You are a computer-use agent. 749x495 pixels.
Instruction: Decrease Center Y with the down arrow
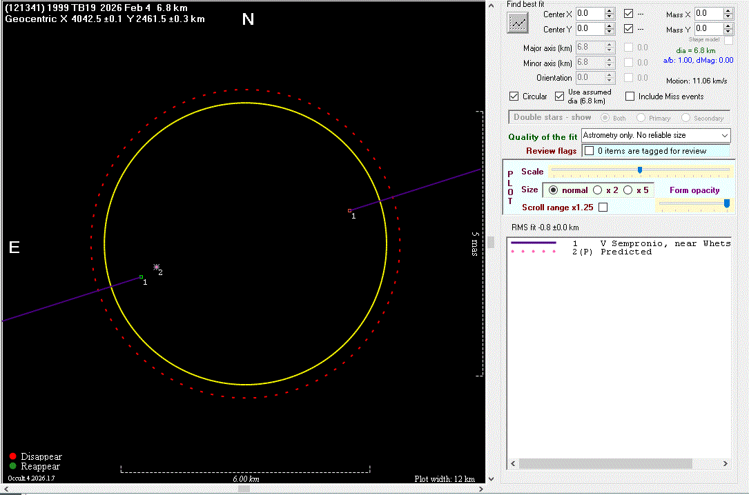tap(610, 32)
